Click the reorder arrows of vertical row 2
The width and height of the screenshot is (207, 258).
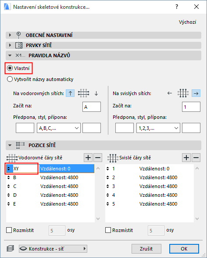(108, 177)
